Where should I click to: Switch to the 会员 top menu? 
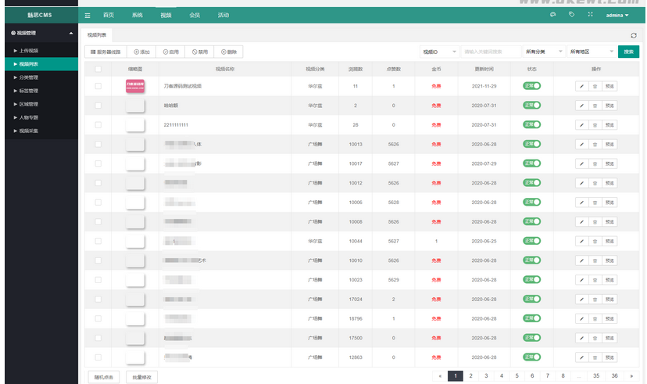[x=195, y=15]
